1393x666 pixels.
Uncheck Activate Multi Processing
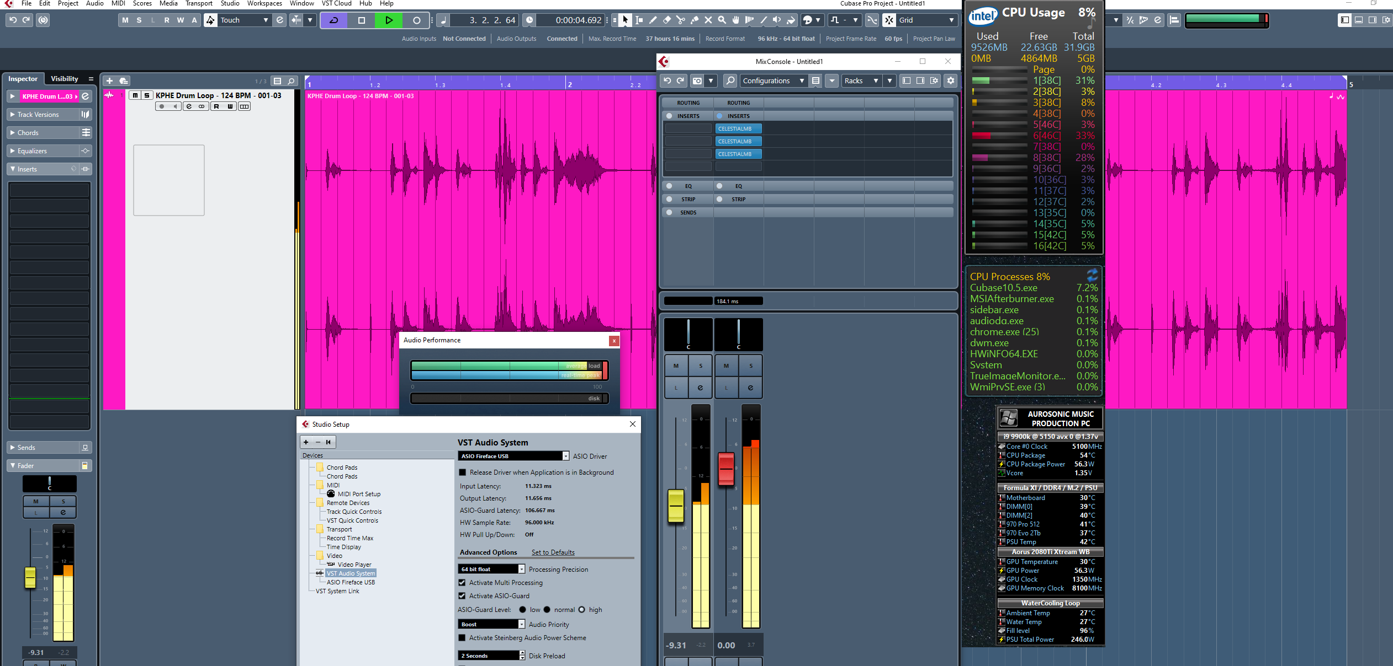[462, 583]
